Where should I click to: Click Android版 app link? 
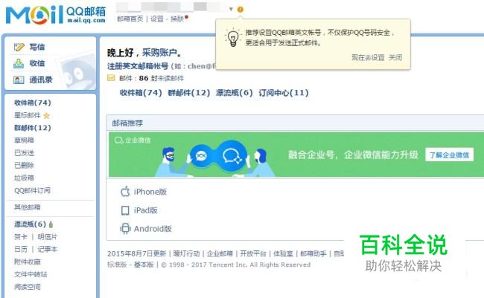[153, 229]
